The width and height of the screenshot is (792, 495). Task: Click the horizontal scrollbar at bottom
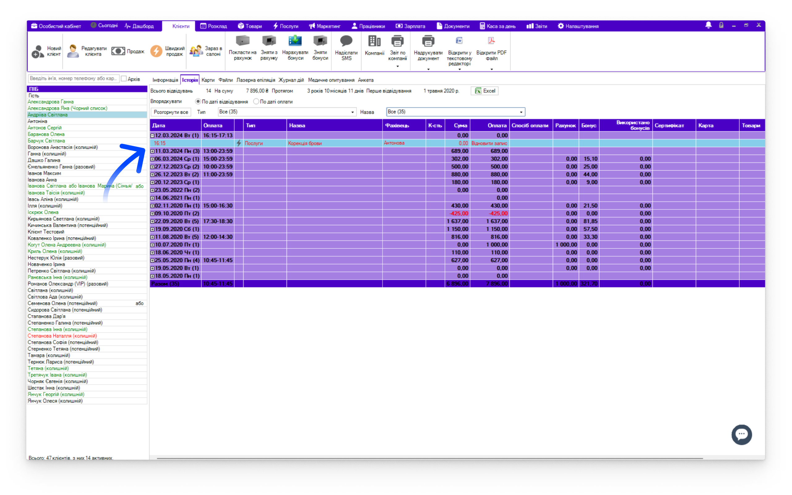point(430,458)
